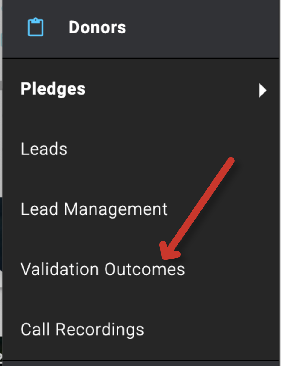Select the Validation Outcomes item pointed by arrow
The height and width of the screenshot is (366, 281).
click(x=103, y=269)
